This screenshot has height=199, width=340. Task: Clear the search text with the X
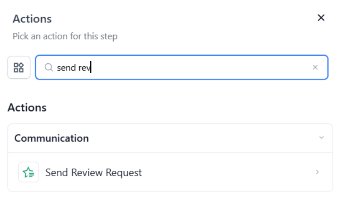click(315, 67)
